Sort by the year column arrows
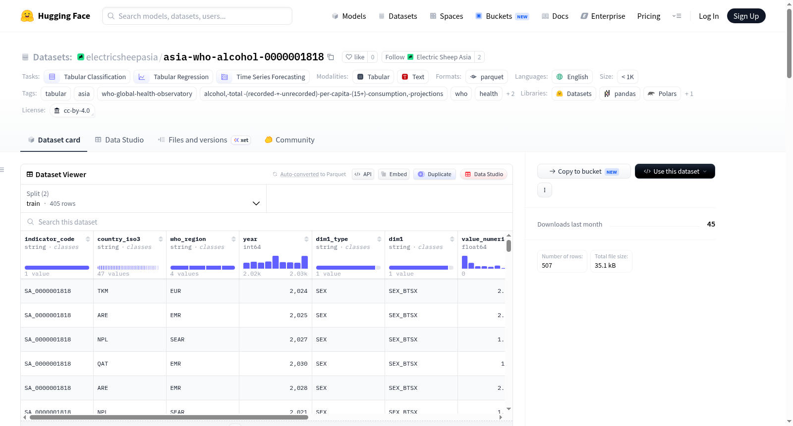This screenshot has height=426, width=793. click(x=306, y=239)
